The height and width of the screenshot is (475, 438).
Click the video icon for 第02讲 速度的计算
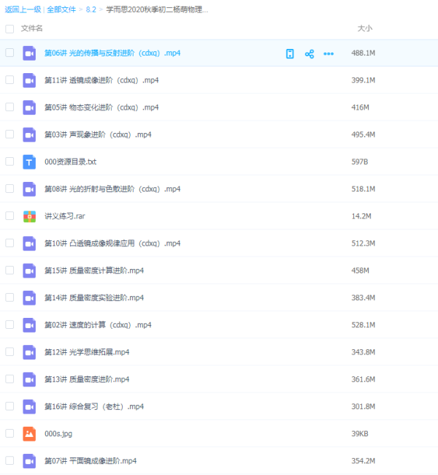coord(29,324)
